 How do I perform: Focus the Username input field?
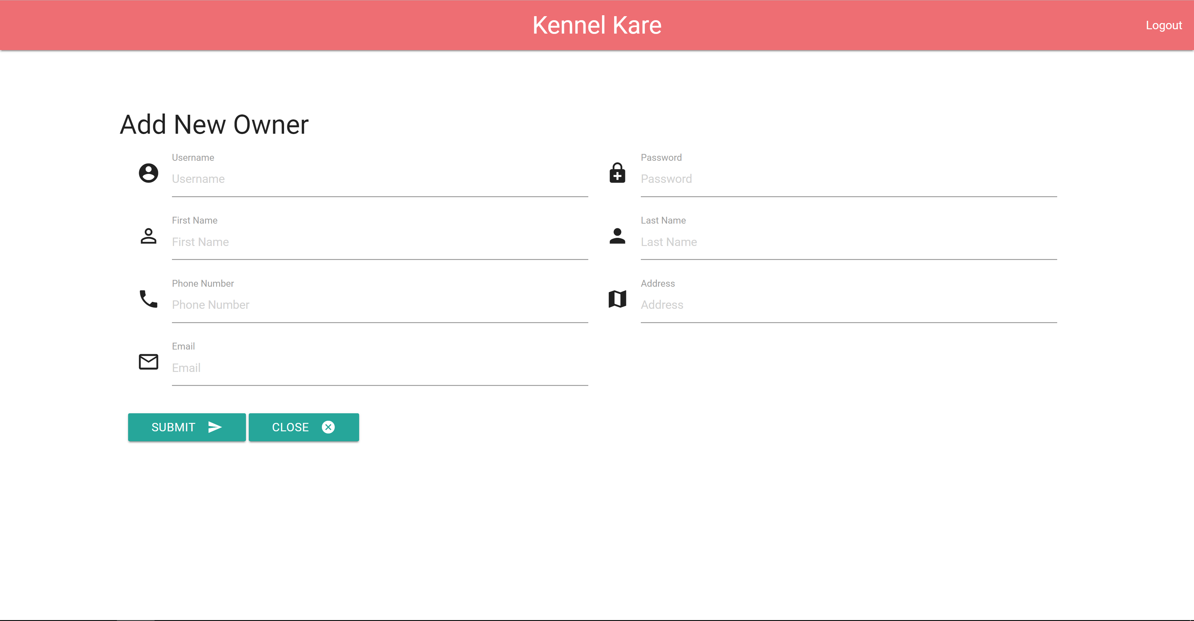coord(380,179)
